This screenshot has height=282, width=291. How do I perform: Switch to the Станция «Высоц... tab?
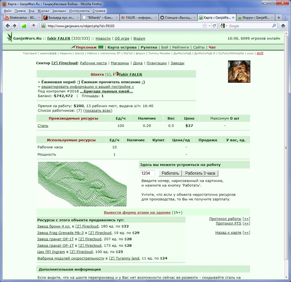[177, 18]
